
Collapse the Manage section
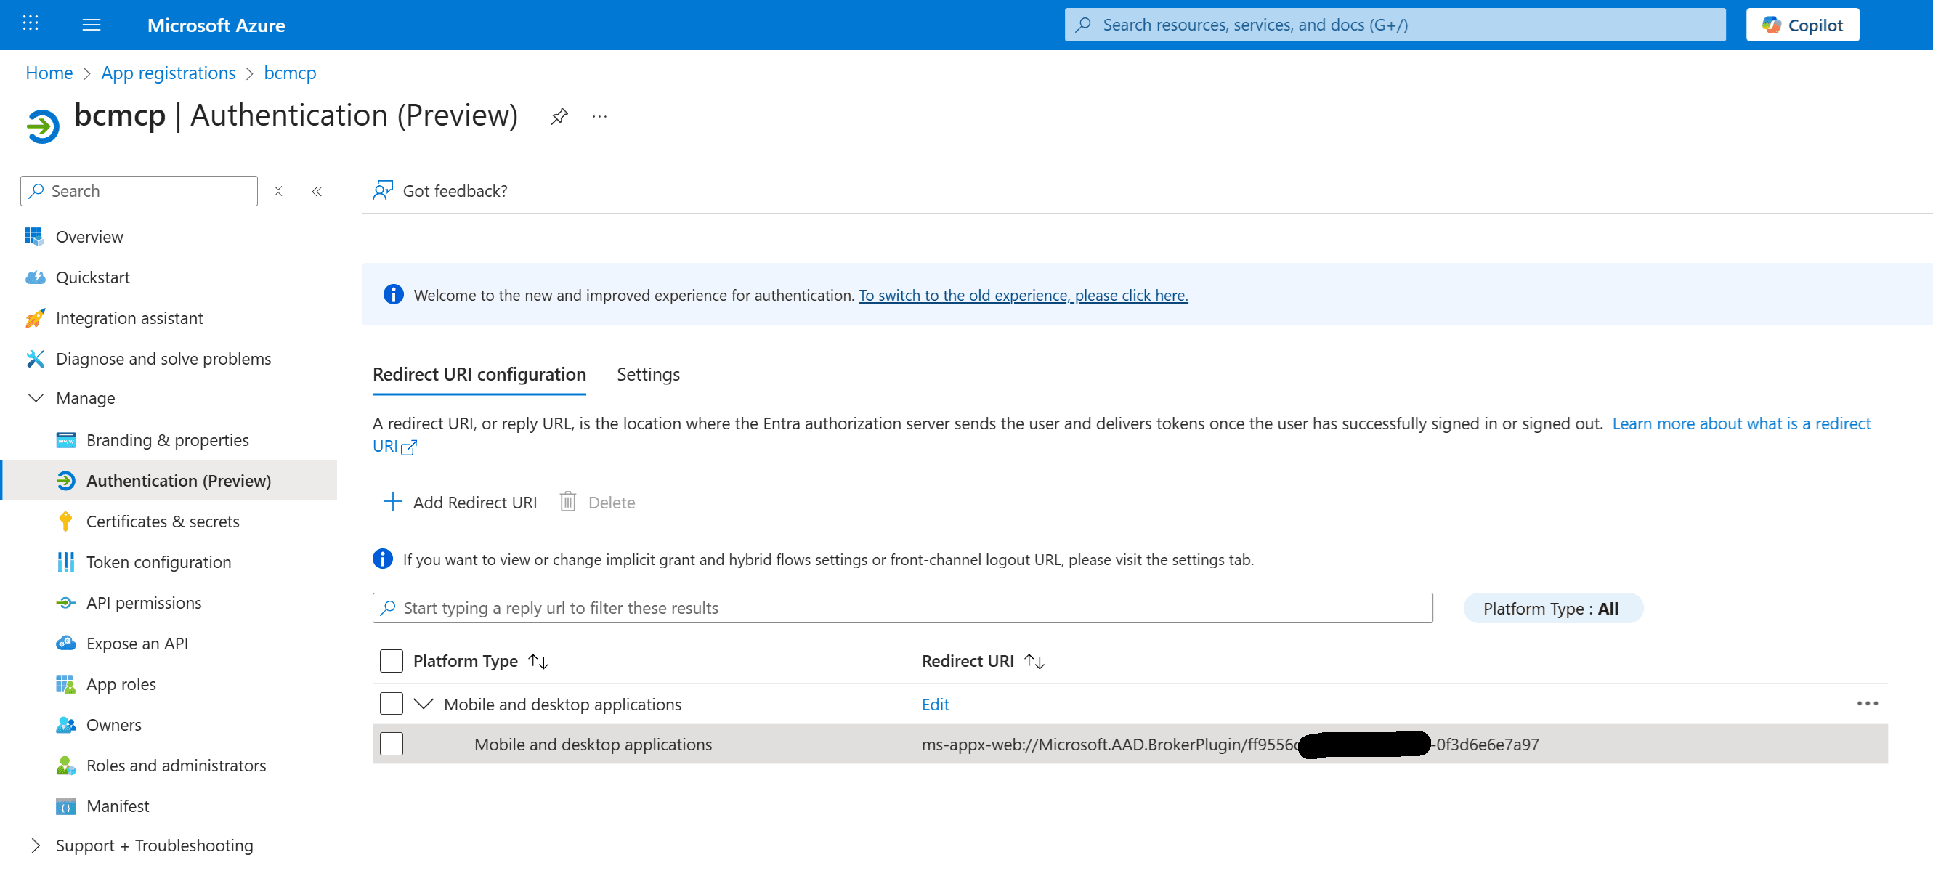[36, 398]
